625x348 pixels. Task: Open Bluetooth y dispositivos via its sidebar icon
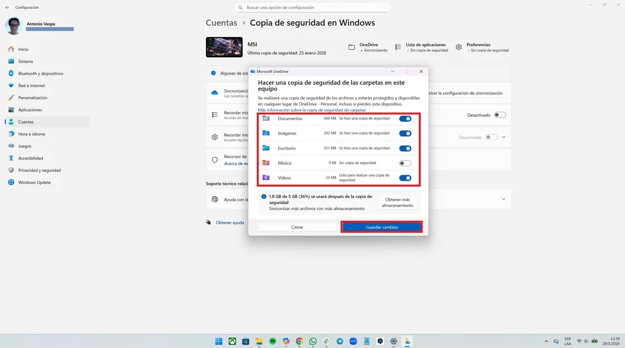click(x=11, y=73)
